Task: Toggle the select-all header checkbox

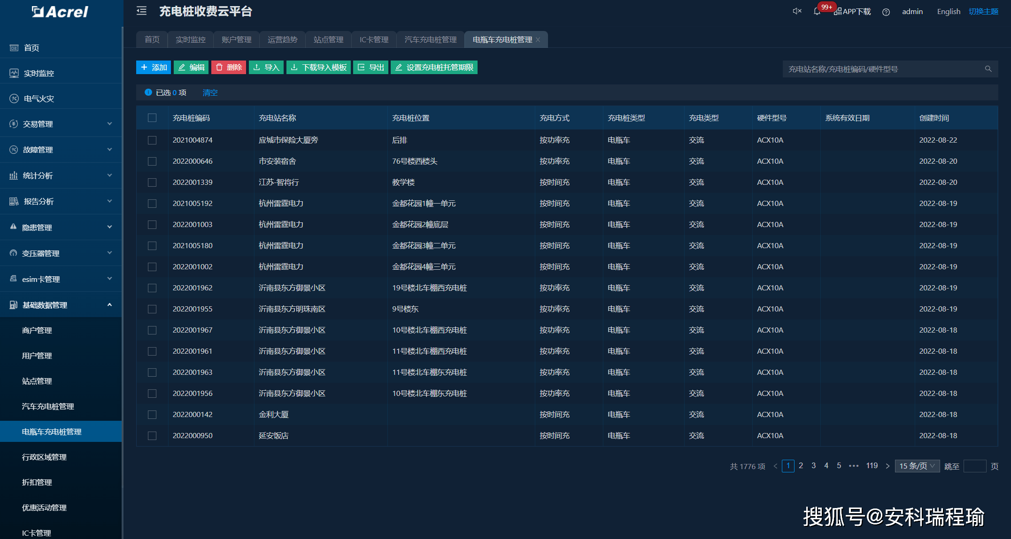Action: (152, 118)
